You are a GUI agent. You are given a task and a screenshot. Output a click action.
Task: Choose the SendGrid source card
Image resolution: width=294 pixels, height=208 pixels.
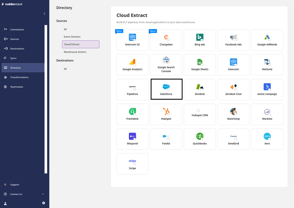pos(233,139)
